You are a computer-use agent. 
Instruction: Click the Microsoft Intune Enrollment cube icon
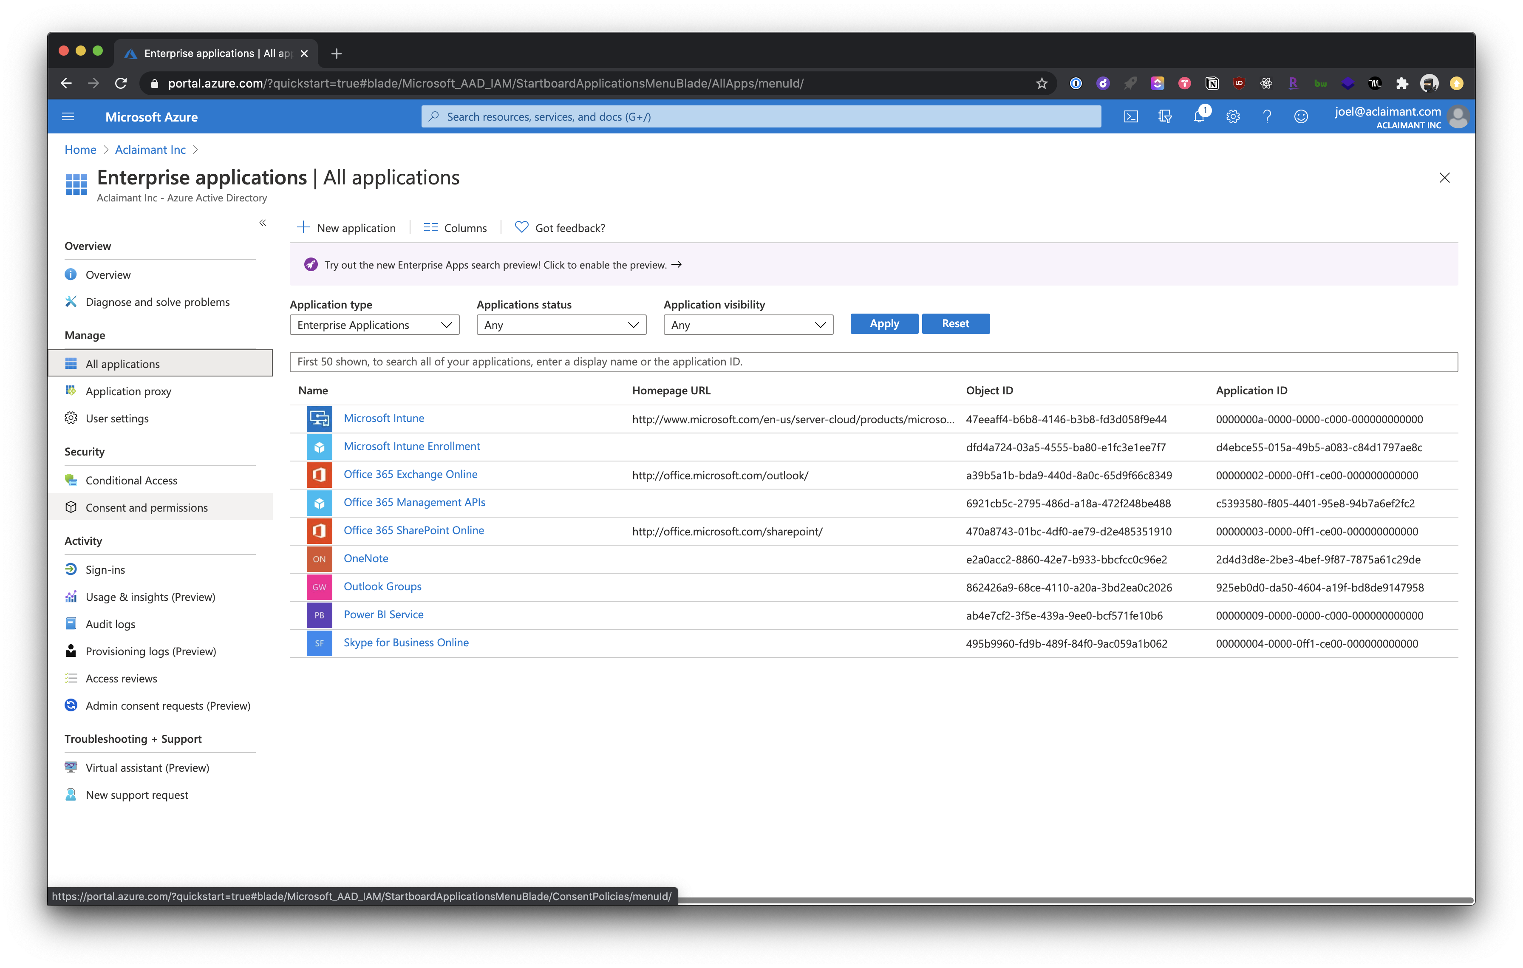point(320,447)
